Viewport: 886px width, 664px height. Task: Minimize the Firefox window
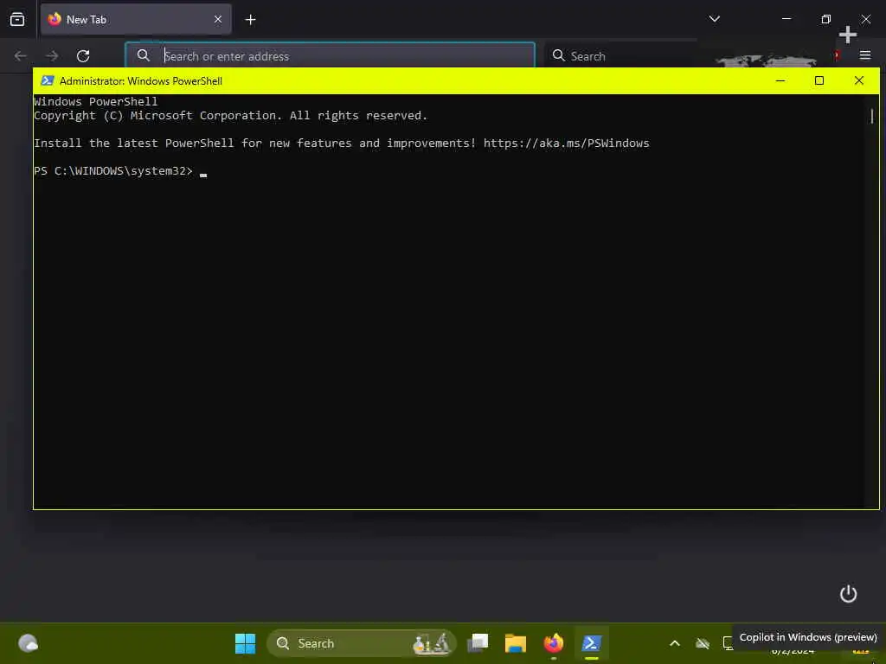point(786,19)
